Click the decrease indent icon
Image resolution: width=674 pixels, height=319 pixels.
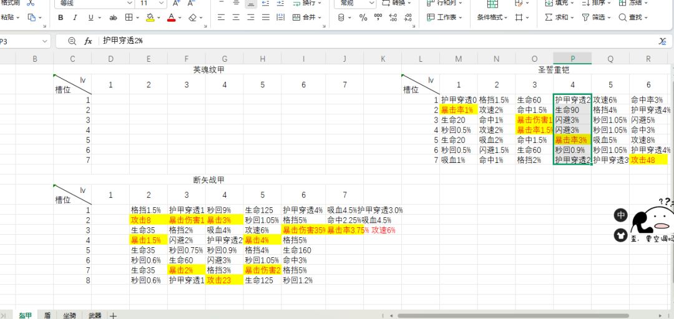[x=266, y=3]
